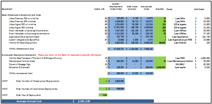Click total infrastructure capital cost 37,538,732
Image resolution: width=212 pixels, height=104 pixels.
click(x=116, y=49)
